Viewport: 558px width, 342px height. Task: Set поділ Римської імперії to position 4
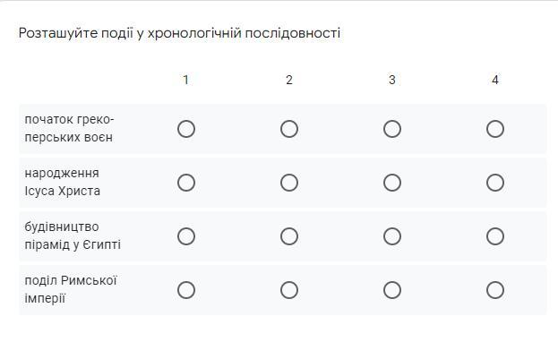point(495,290)
